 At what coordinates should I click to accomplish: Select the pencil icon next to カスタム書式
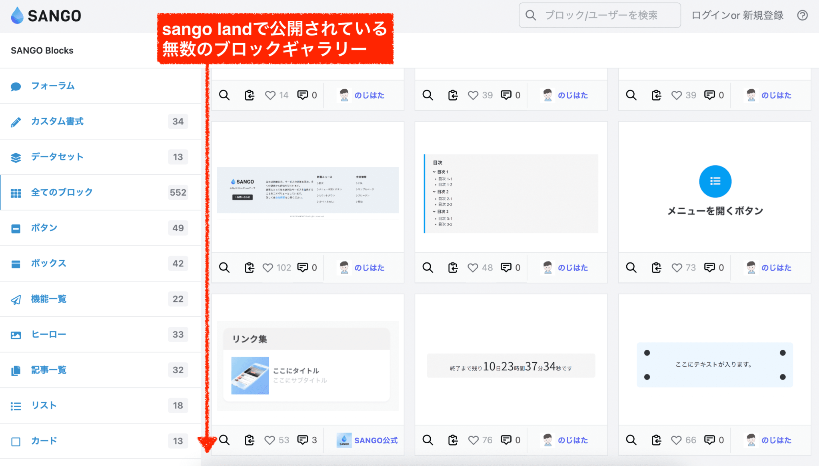click(x=16, y=121)
